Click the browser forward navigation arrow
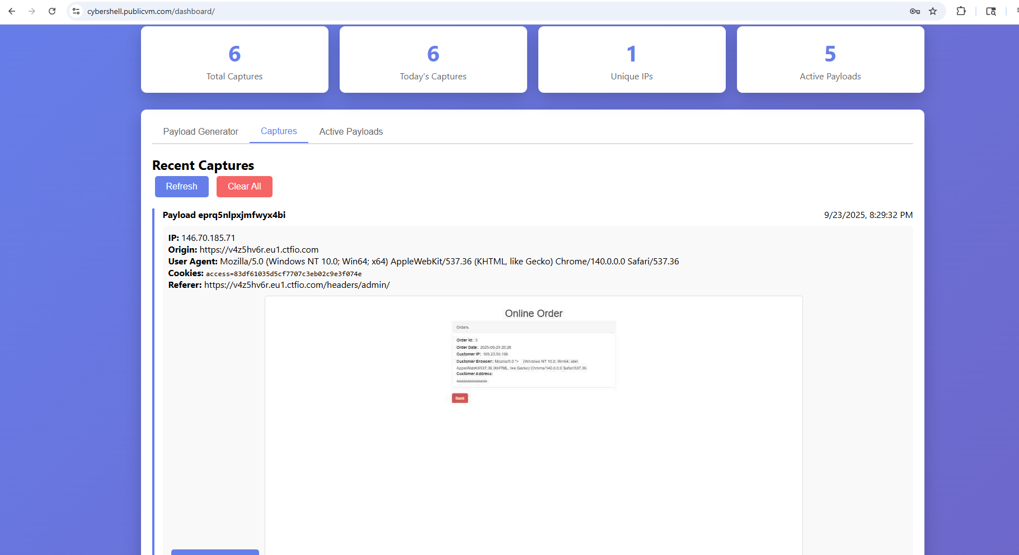The image size is (1019, 555). (x=32, y=11)
